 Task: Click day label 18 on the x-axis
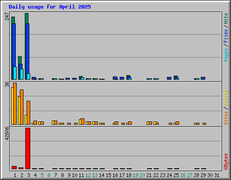(x=129, y=175)
